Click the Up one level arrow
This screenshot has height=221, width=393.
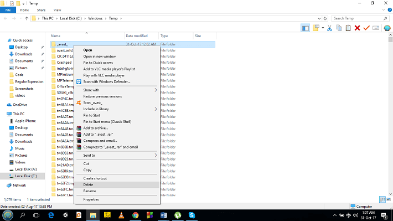27,18
